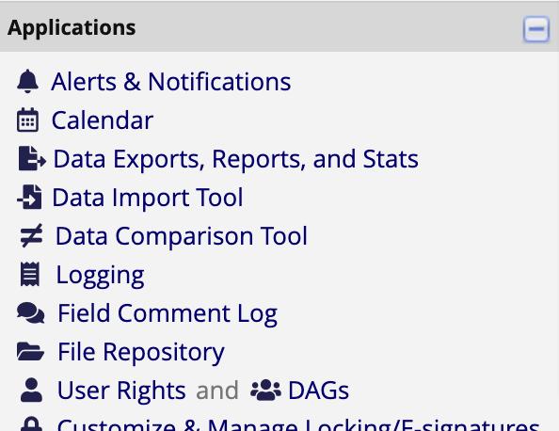Screen dimensions: 559x431
Task: Click the file export icon
Action: tap(32, 158)
